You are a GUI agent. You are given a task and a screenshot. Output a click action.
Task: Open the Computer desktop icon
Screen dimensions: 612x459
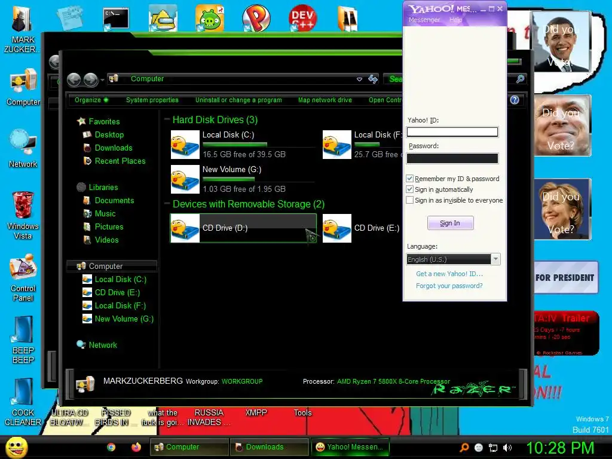click(x=23, y=87)
